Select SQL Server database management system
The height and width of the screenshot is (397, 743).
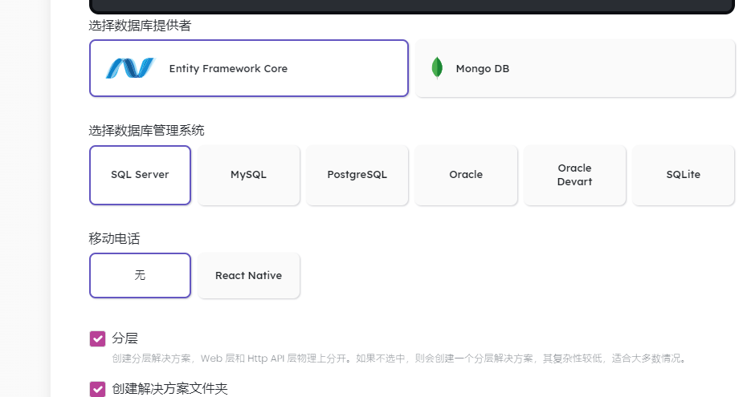click(141, 175)
